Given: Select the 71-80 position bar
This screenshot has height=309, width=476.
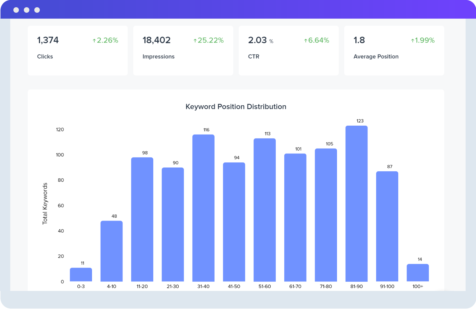Looking at the screenshot, I should coord(326,215).
